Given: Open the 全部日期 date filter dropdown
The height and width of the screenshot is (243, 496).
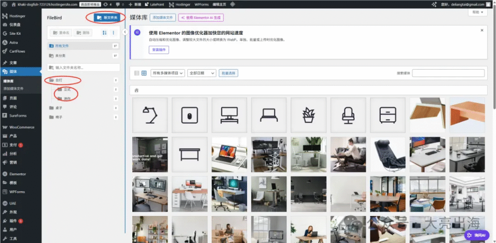Looking at the screenshot, I should point(202,73).
